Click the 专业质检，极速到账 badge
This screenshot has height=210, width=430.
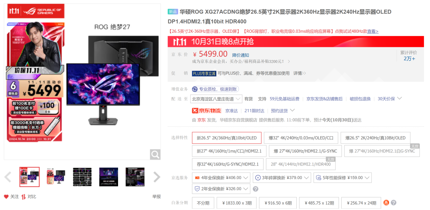216,89
